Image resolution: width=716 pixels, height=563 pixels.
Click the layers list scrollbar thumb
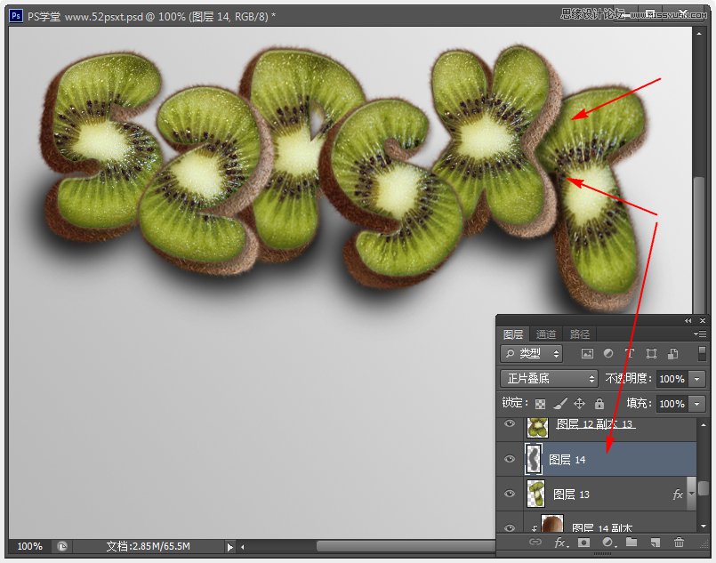click(704, 488)
